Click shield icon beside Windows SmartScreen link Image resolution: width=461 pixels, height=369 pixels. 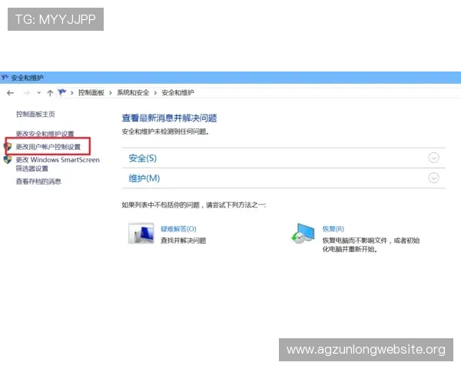8,159
